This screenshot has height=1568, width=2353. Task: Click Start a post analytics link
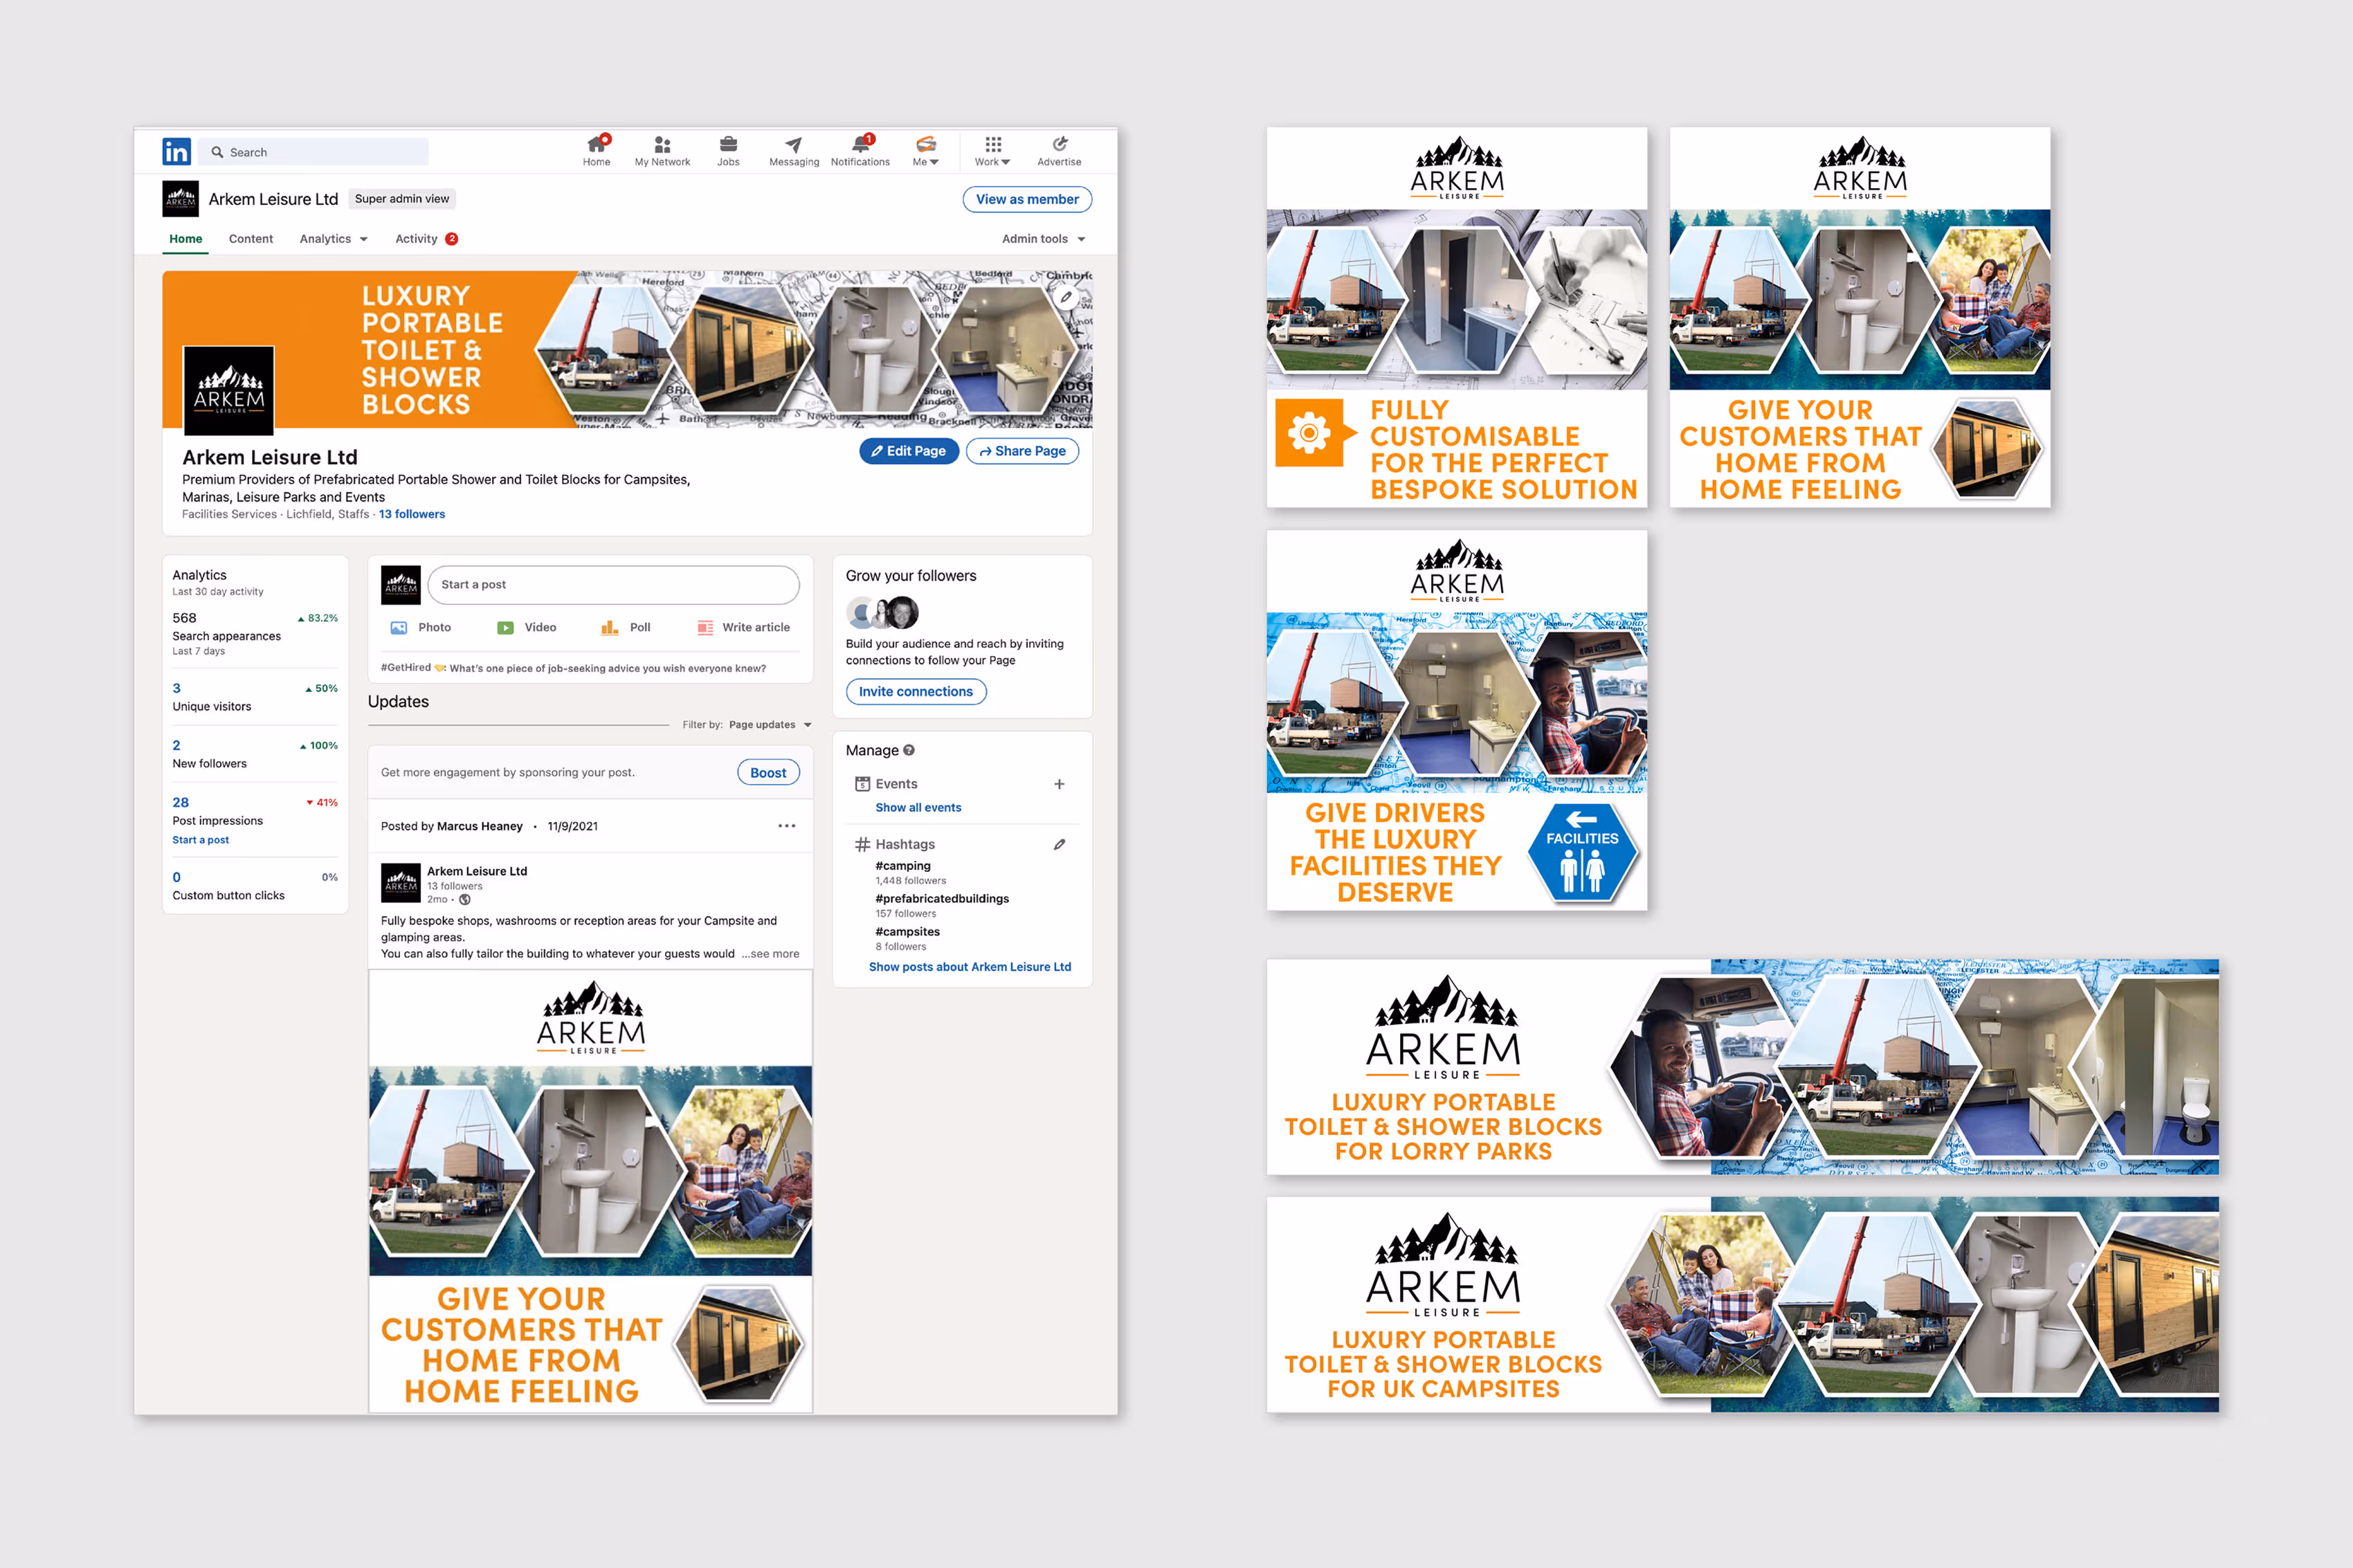pyautogui.click(x=200, y=840)
